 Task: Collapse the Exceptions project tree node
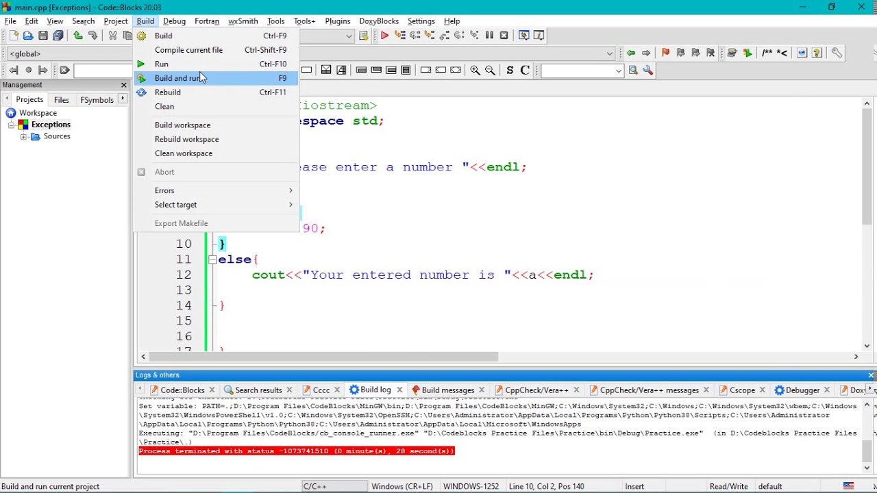coord(12,125)
